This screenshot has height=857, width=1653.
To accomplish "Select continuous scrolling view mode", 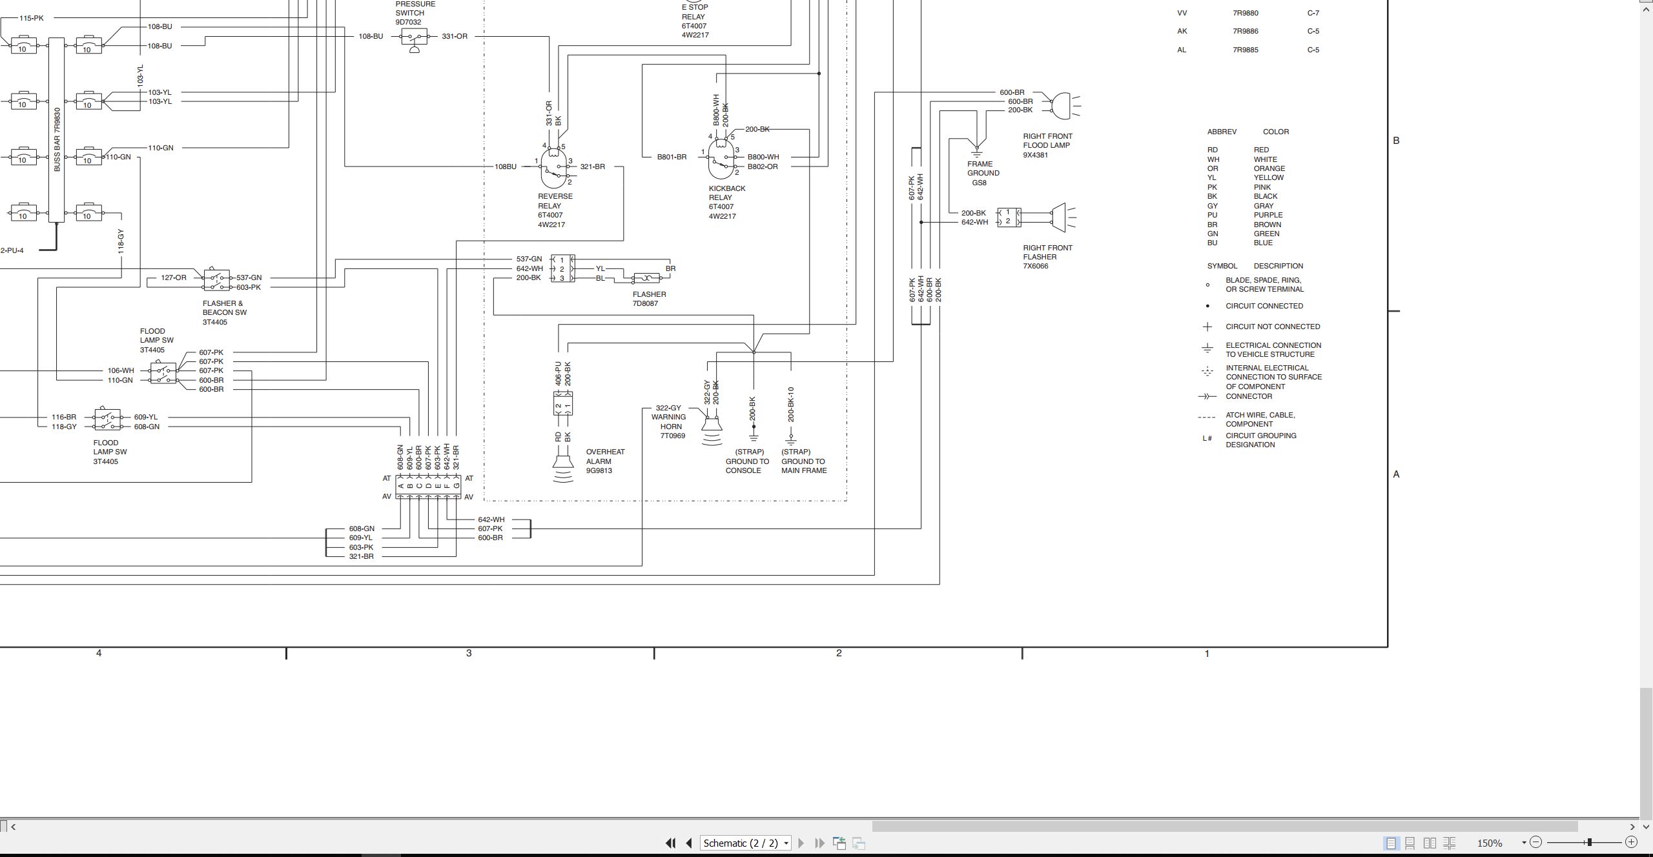I will click(x=1410, y=843).
